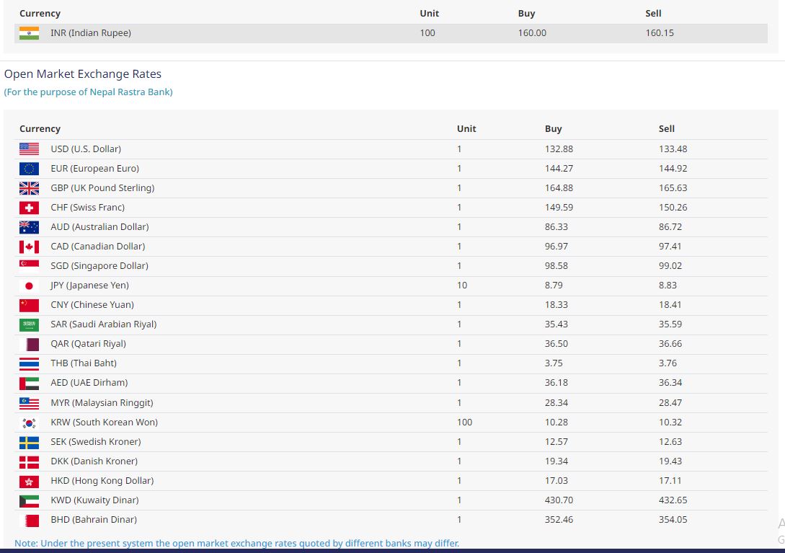Click the Buy header in open market table
Viewport: 785px width, 553px height.
(x=553, y=129)
